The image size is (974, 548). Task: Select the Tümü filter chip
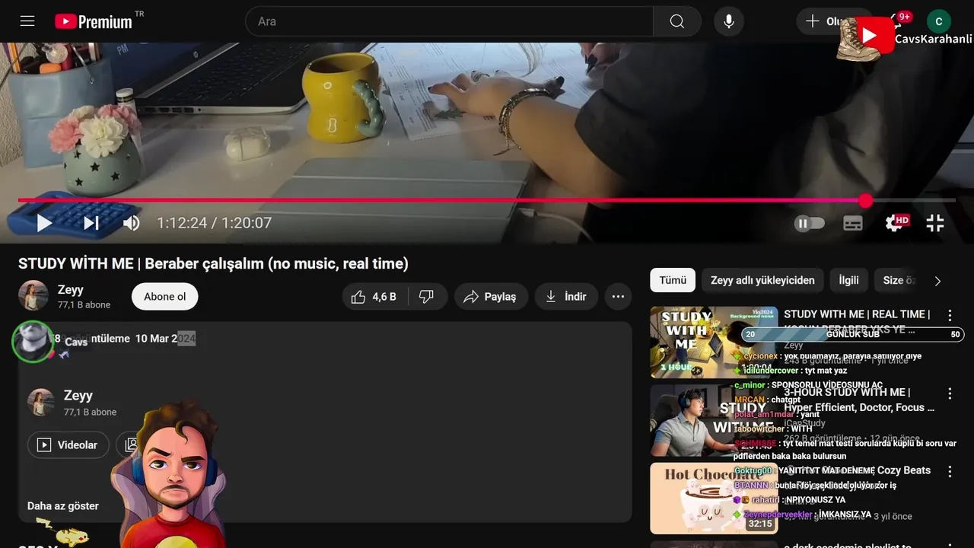(x=673, y=280)
